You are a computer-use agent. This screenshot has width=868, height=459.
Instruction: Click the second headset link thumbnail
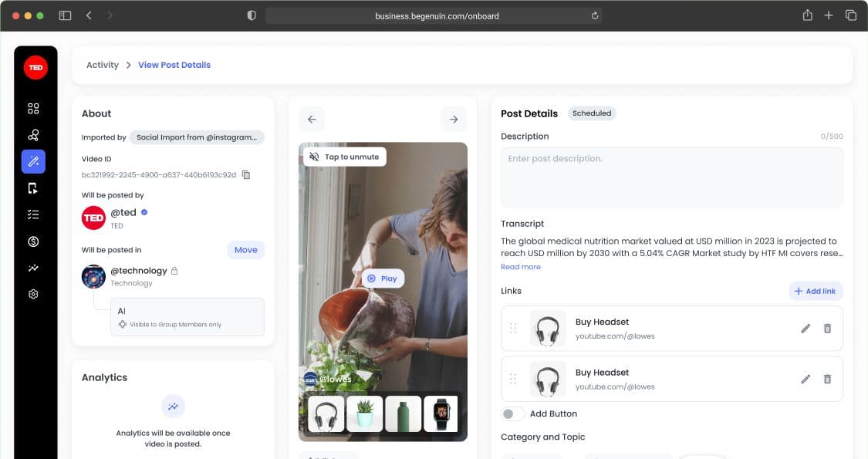click(548, 380)
